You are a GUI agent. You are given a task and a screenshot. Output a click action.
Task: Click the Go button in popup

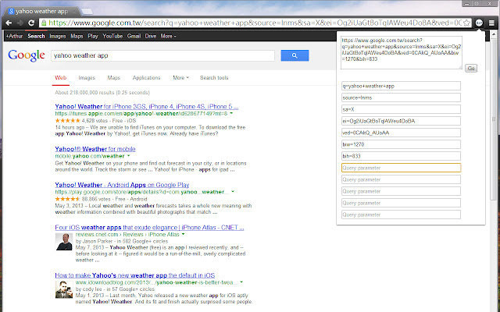pos(471,68)
